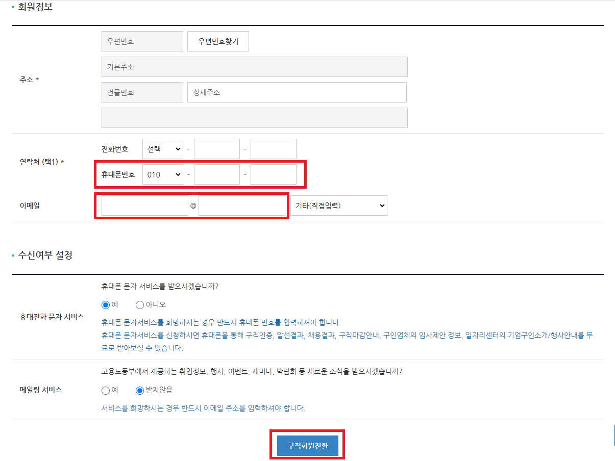Click the 상세주소 detailed address field
Screen dimensions: 615x461
coord(297,92)
